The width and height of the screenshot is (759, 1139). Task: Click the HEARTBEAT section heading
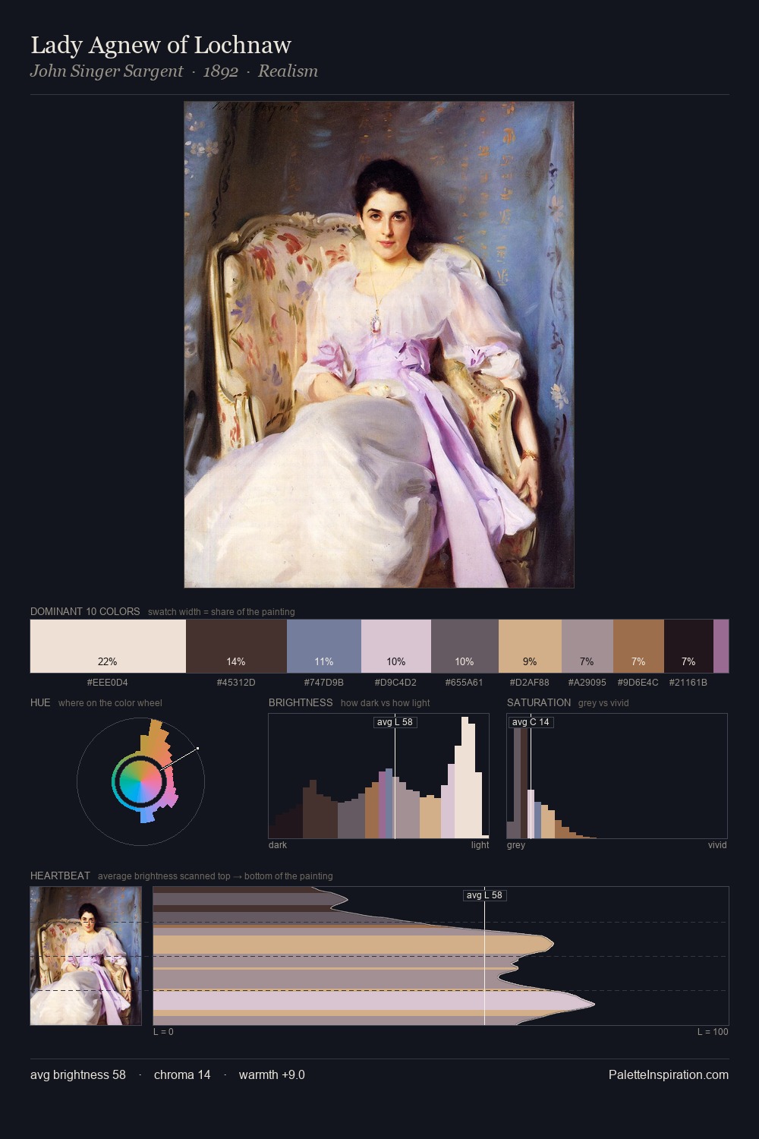60,876
